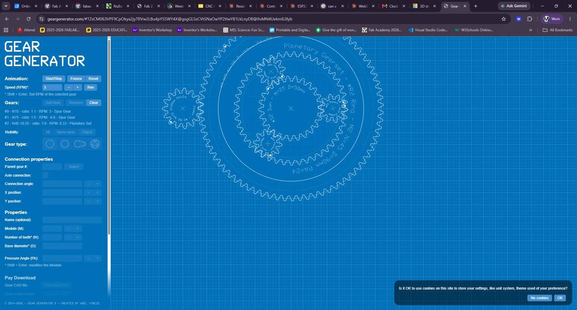Image resolution: width=577 pixels, height=310 pixels.
Task: Toggle the Axle connection checkbox
Action: (45, 175)
